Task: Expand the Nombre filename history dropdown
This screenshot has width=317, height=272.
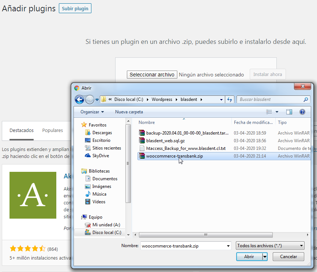Action: click(x=229, y=246)
